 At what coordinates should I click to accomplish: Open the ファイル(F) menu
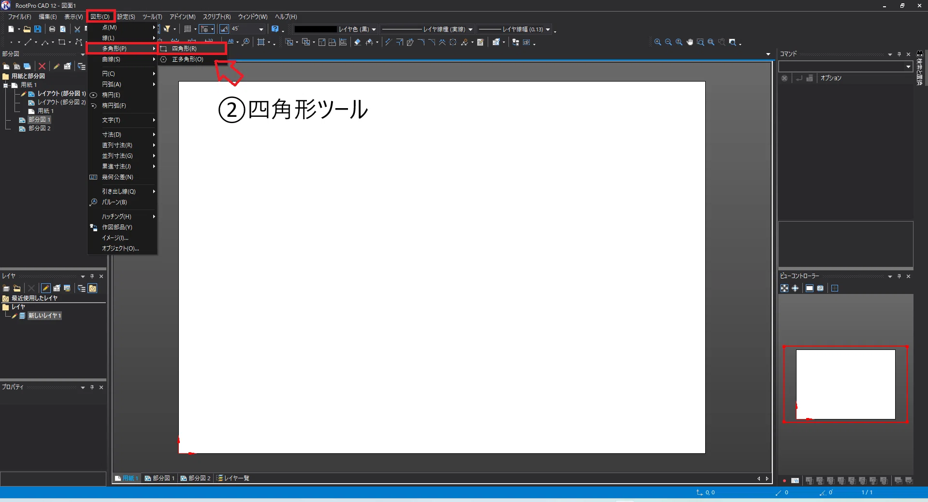pyautogui.click(x=19, y=16)
